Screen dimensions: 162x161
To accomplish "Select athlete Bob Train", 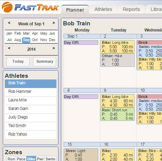I will (31, 84).
